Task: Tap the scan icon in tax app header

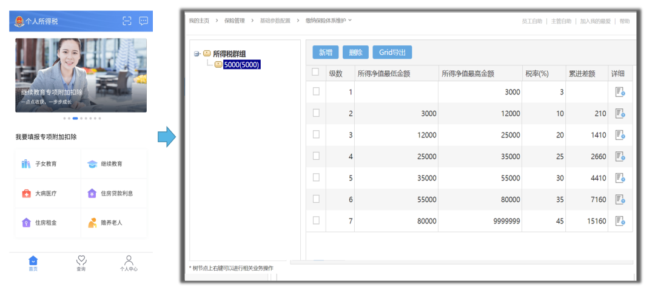Action: tap(127, 21)
